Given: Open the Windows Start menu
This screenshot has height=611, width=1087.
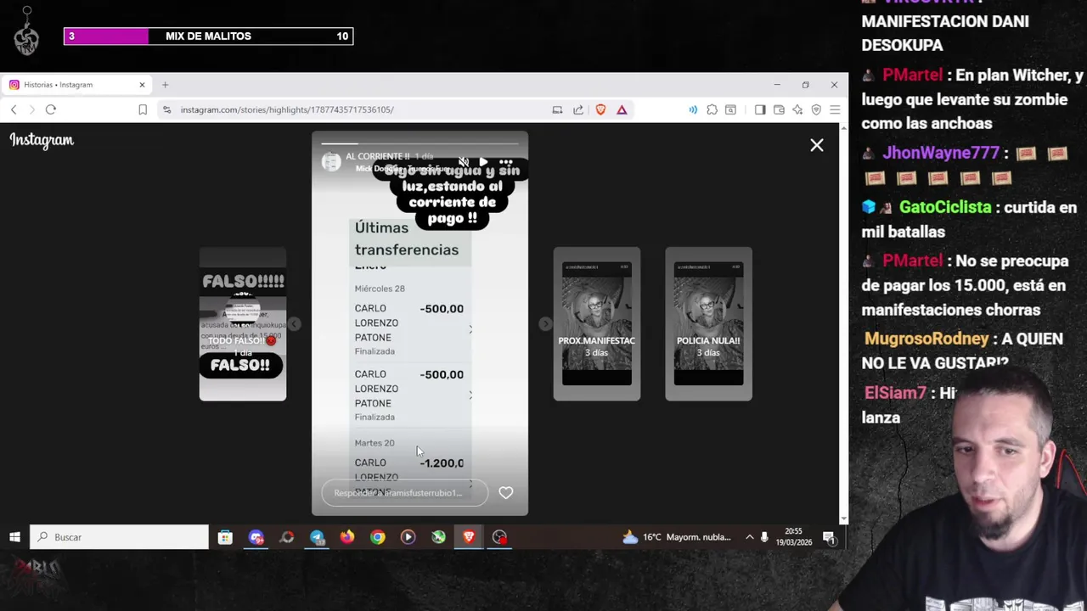Looking at the screenshot, I should coord(14,537).
